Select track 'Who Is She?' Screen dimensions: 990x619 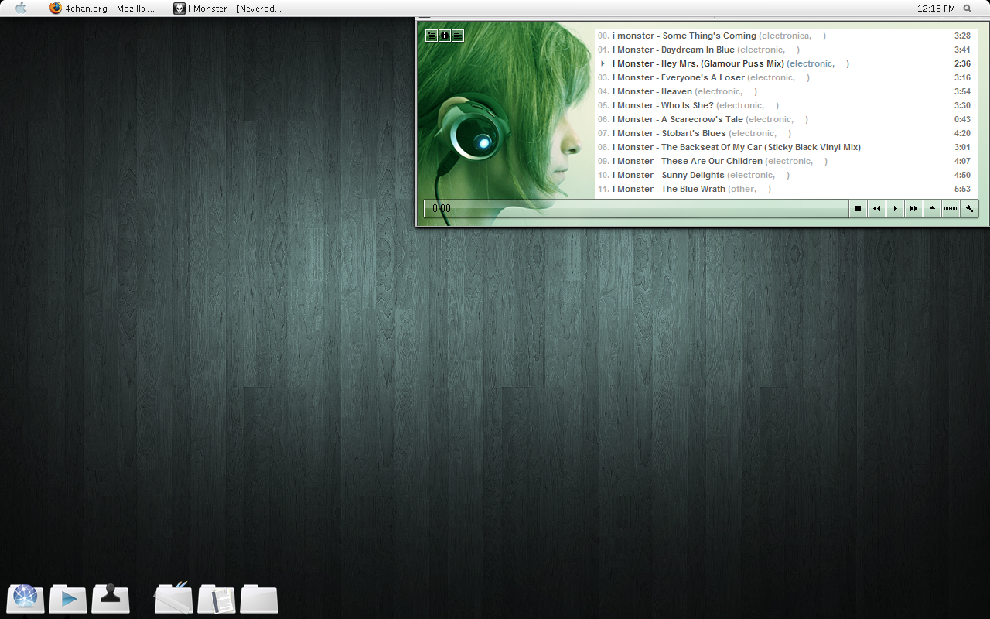pos(786,105)
